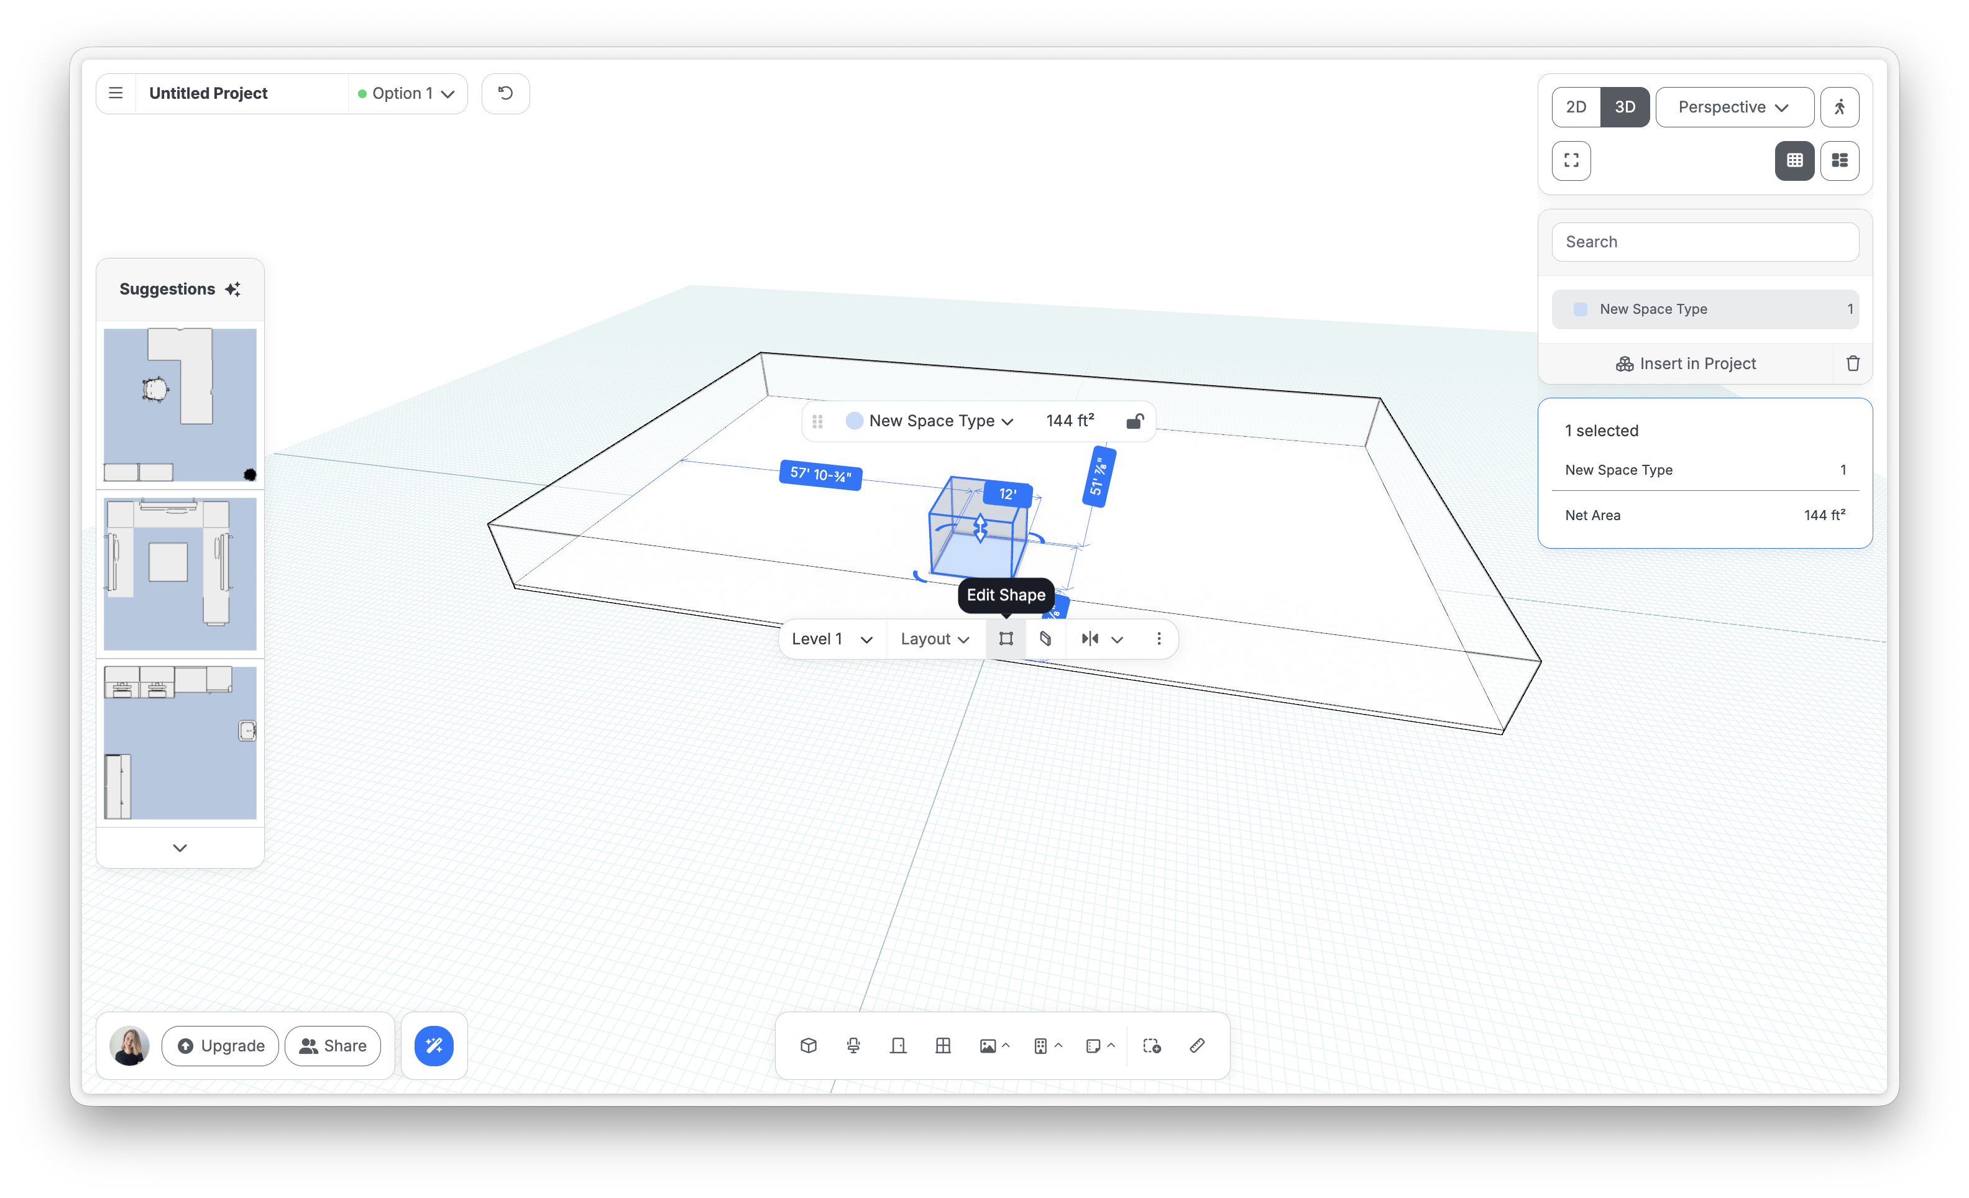Viewport: 1969px width, 1198px height.
Task: Click the New Space Type color swatch
Action: [x=853, y=421]
